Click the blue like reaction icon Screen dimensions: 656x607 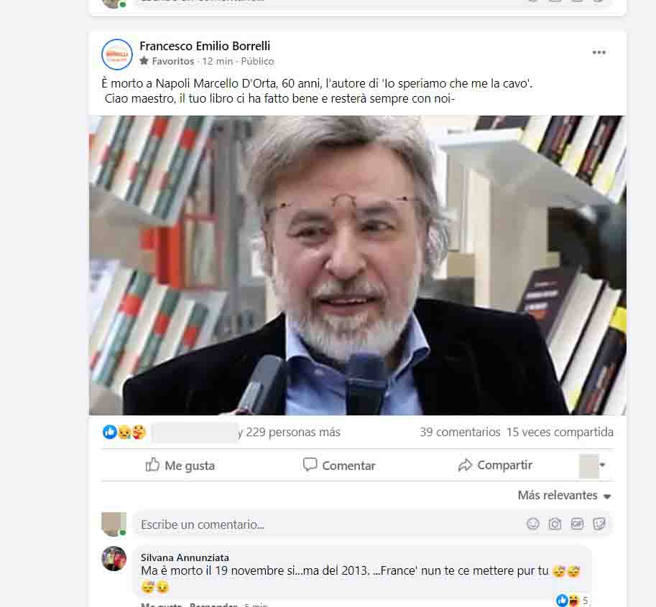[x=110, y=432]
